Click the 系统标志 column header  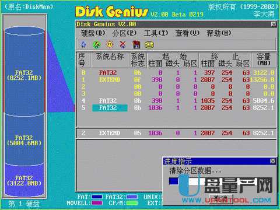pos(138,60)
